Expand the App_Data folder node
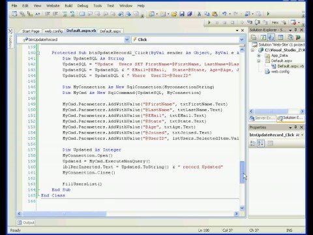 pos(259,55)
